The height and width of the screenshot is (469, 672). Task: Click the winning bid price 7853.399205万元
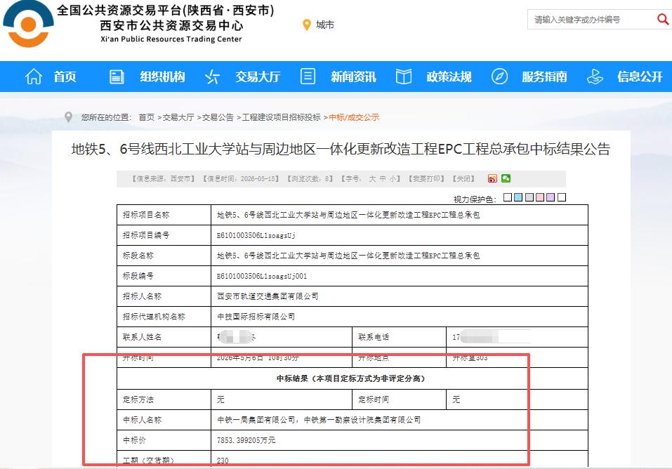(246, 440)
